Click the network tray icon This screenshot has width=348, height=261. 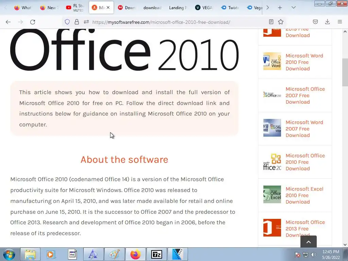coord(306,255)
